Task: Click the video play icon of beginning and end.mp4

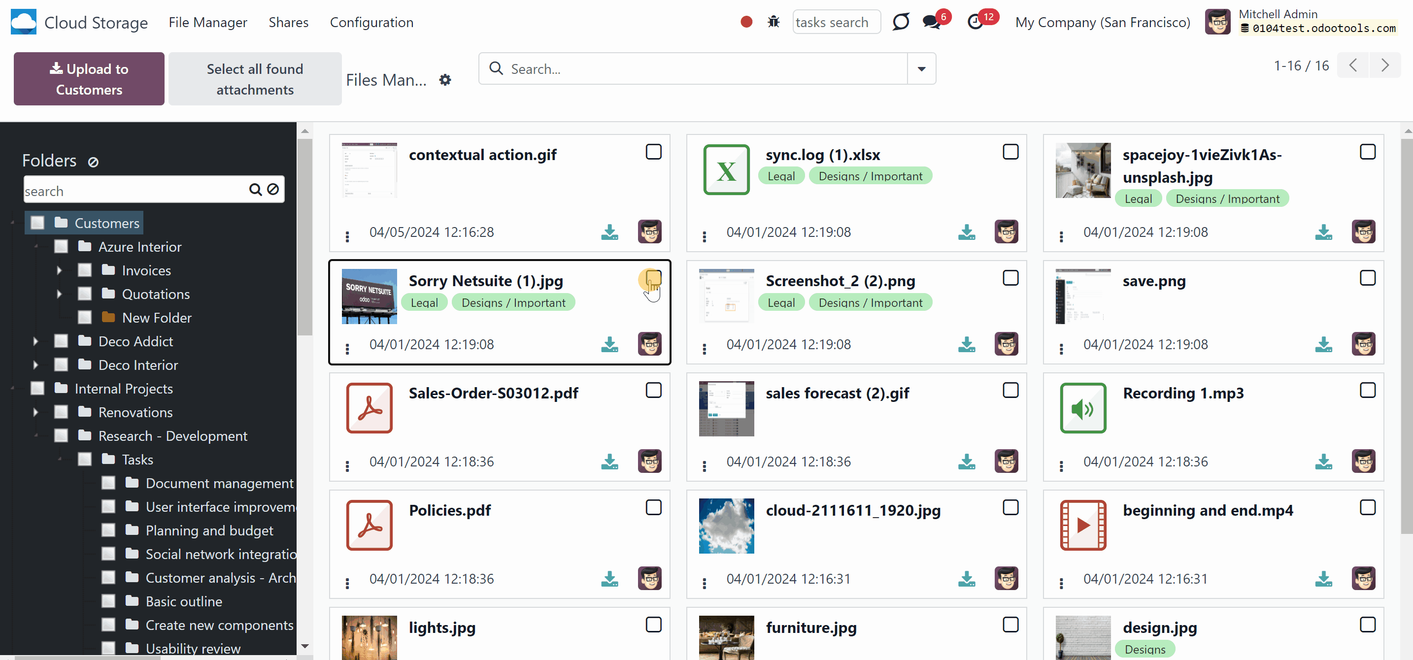Action: click(x=1083, y=525)
